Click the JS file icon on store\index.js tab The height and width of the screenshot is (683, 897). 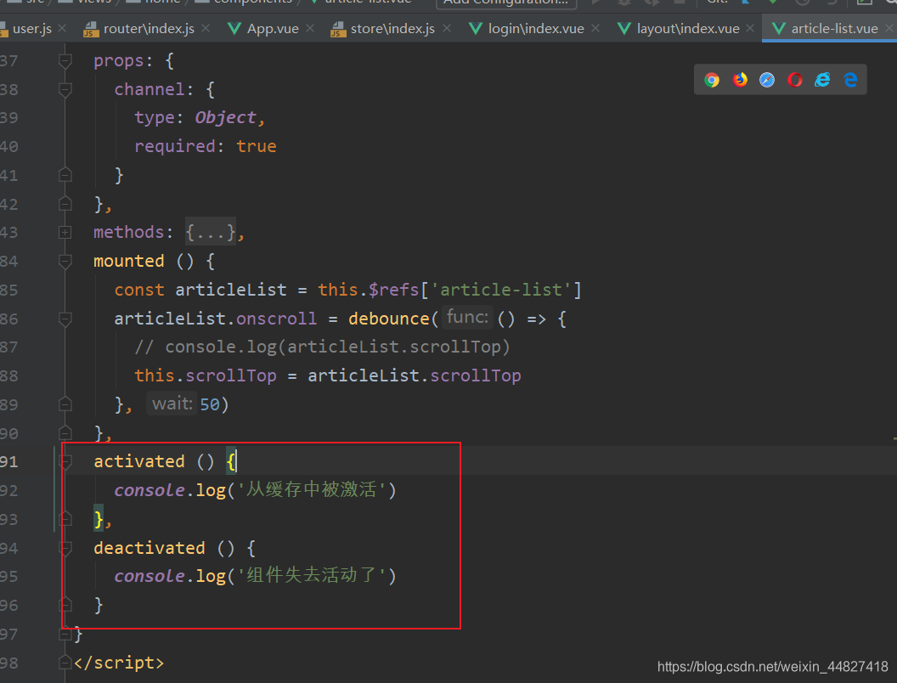(337, 29)
